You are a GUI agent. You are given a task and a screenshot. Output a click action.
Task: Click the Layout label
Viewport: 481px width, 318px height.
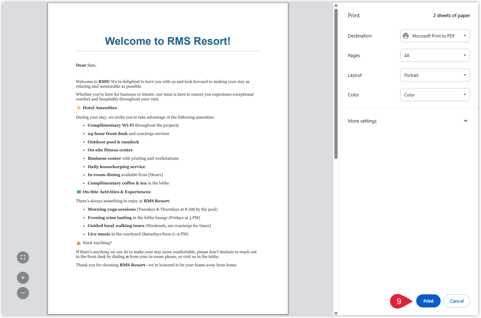point(355,75)
